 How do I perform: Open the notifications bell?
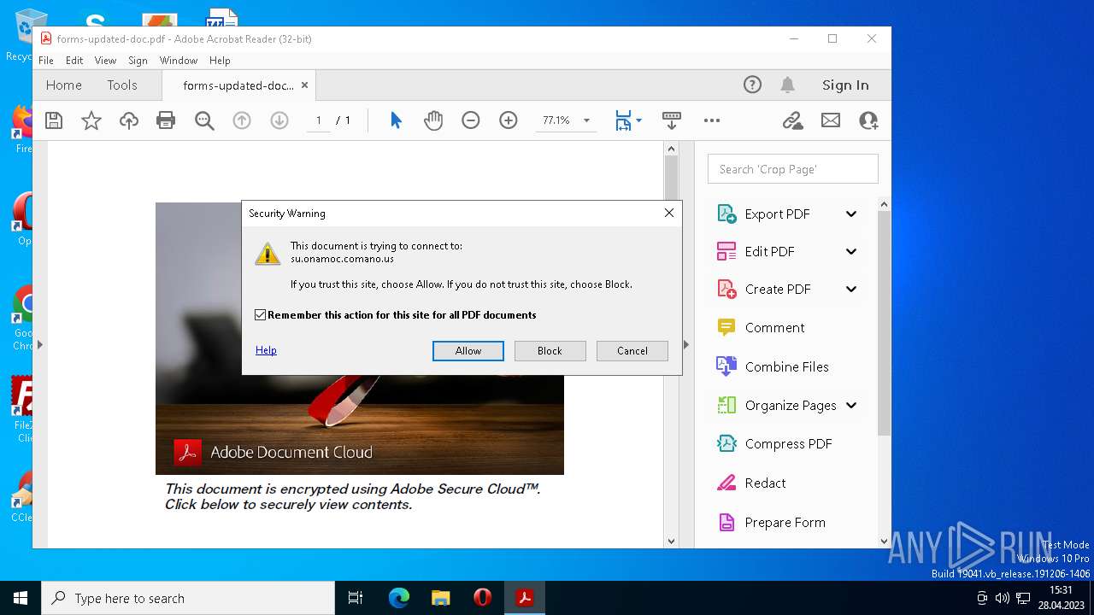click(788, 85)
